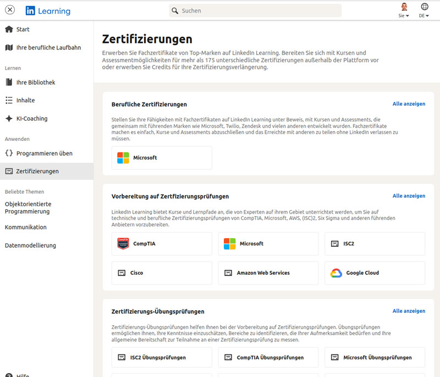Expand the Sie account dropdown

pyautogui.click(x=404, y=16)
